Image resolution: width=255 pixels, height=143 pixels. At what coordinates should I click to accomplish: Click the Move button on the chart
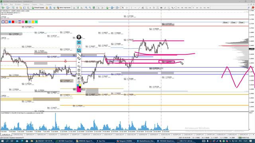click(226, 23)
